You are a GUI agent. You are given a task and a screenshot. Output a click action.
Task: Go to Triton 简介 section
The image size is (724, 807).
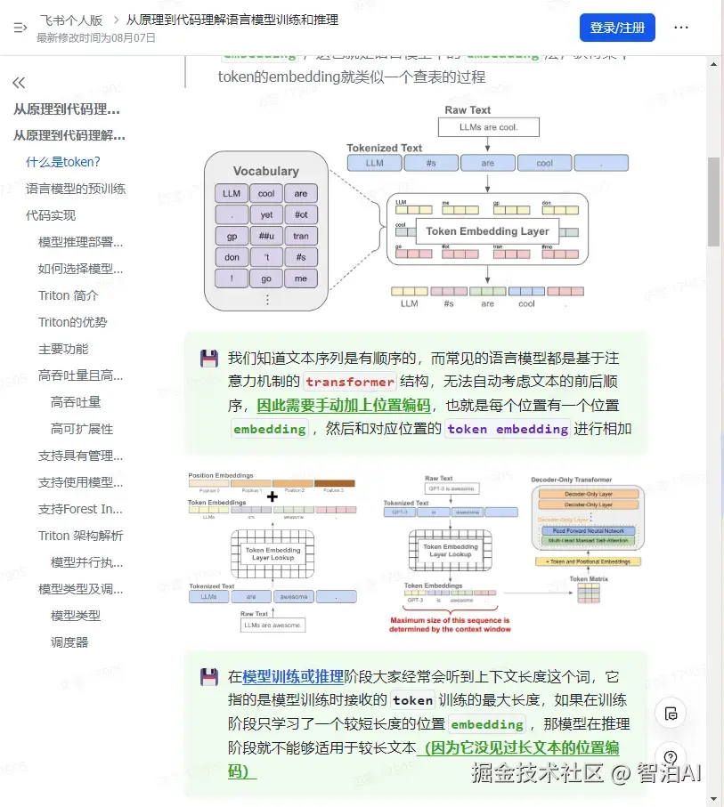coord(68,296)
